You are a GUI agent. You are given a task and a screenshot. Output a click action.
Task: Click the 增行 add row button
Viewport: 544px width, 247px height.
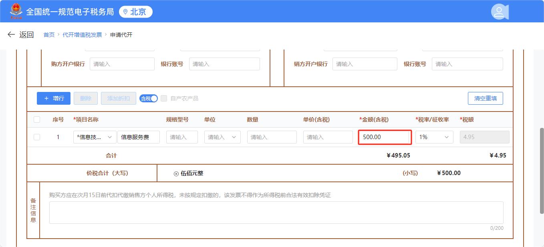coord(54,98)
